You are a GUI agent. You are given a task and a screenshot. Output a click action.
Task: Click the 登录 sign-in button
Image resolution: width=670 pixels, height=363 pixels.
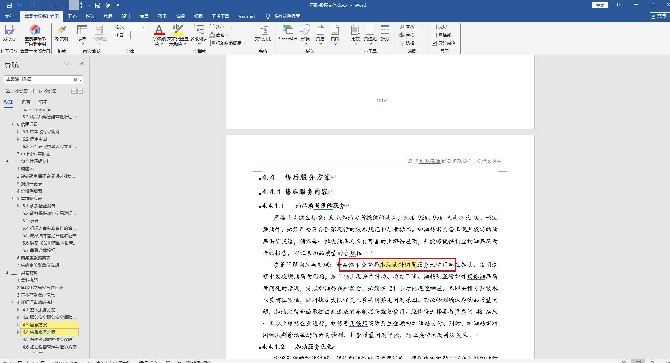tap(600, 5)
